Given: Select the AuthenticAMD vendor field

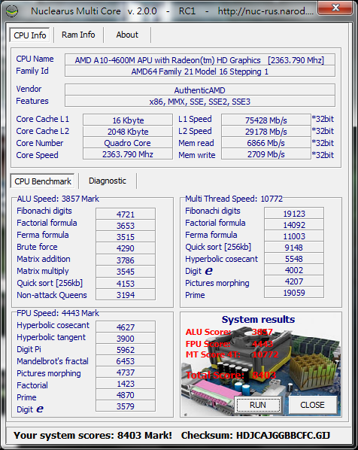Looking at the screenshot, I should (199, 90).
